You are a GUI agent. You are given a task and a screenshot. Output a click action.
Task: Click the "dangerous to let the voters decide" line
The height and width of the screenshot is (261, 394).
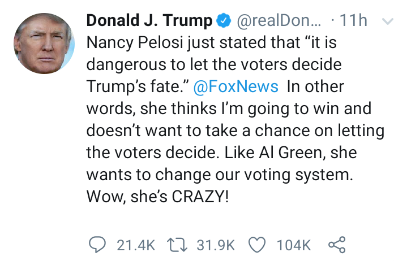click(214, 65)
